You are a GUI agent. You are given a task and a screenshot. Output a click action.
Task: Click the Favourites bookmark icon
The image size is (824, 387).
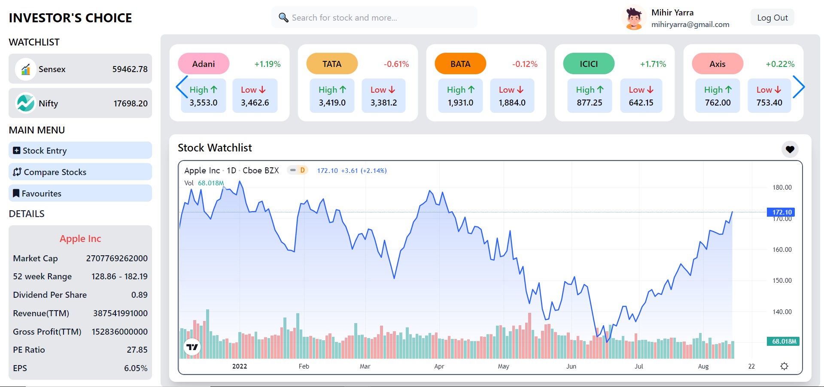click(x=16, y=193)
